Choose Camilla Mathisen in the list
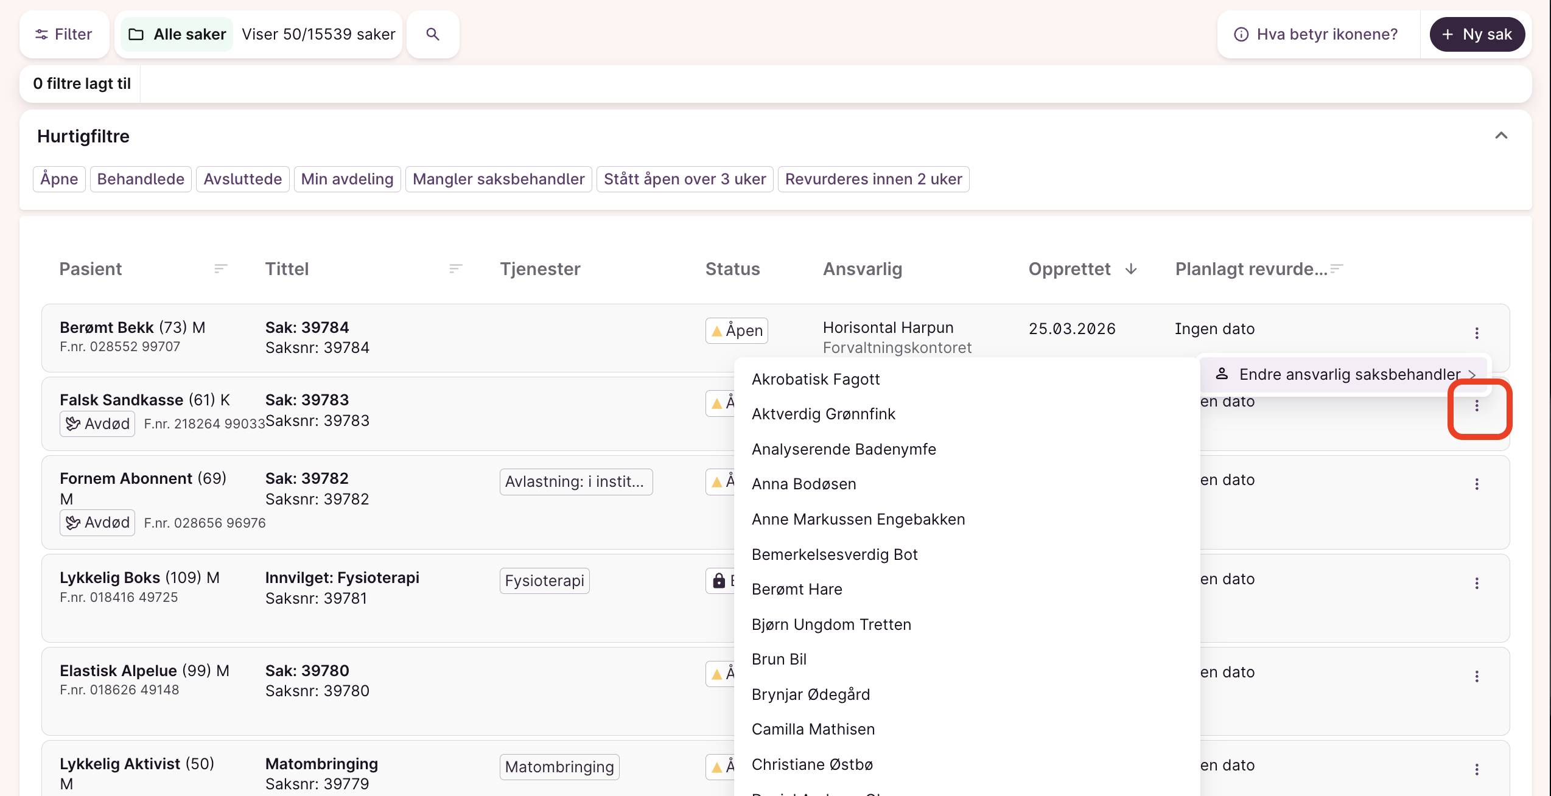 [813, 729]
